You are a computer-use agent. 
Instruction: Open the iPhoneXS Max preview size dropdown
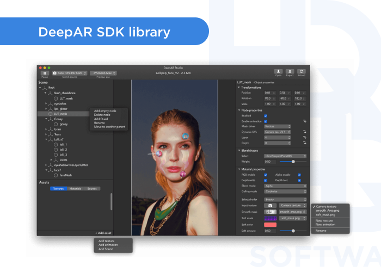[103, 73]
